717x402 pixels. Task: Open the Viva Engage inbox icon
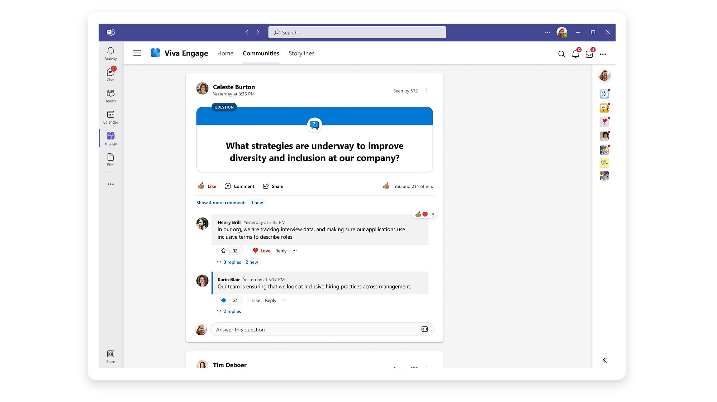[589, 54]
